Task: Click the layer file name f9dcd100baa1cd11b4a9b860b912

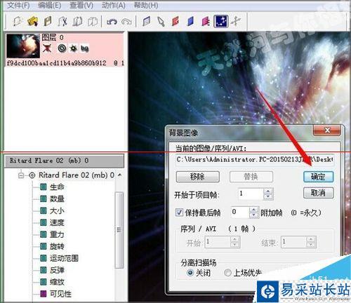Action: (x=57, y=63)
